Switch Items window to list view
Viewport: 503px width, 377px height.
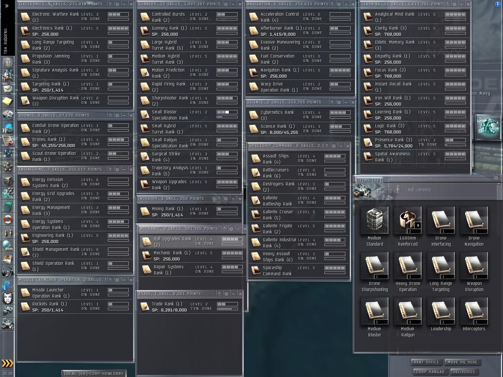coord(390,192)
